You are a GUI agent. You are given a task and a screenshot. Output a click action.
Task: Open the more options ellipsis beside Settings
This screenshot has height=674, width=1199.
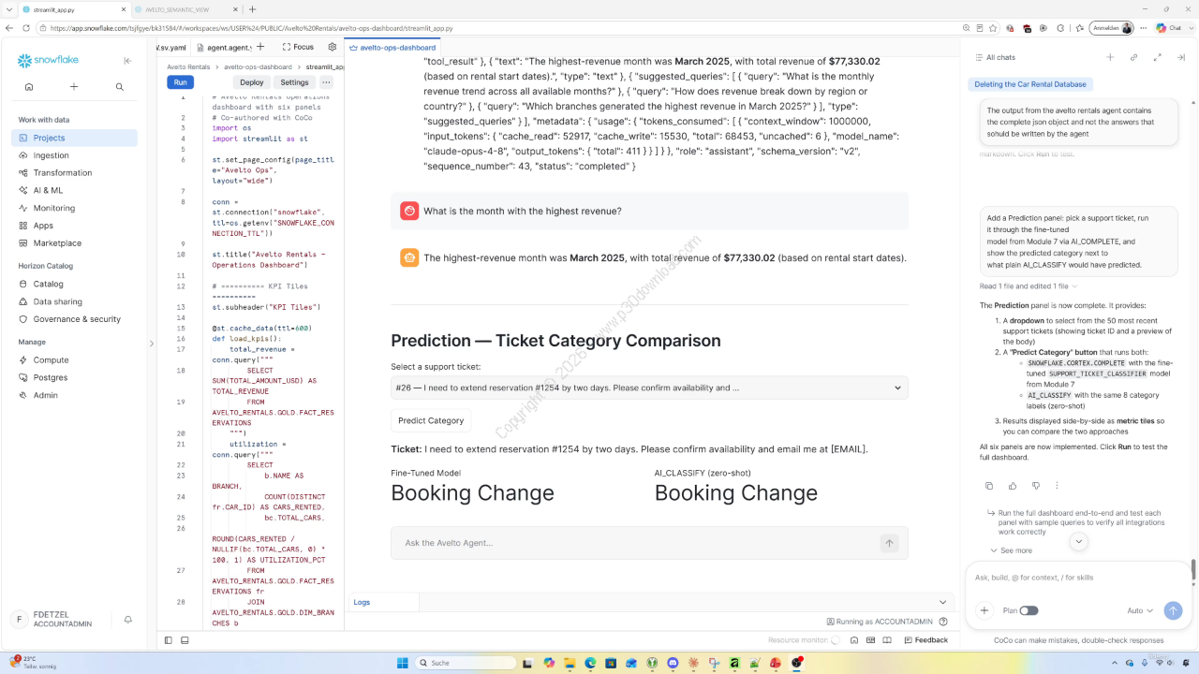click(x=326, y=82)
